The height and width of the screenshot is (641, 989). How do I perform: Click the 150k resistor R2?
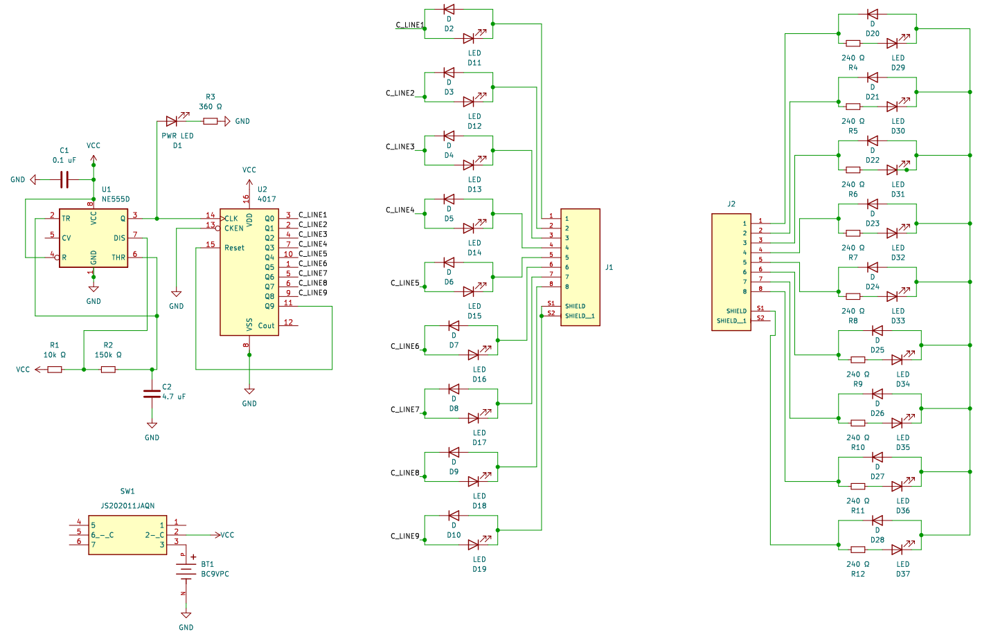(x=108, y=370)
